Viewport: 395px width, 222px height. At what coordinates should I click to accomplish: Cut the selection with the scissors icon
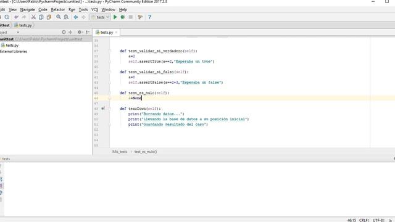(x=33, y=17)
